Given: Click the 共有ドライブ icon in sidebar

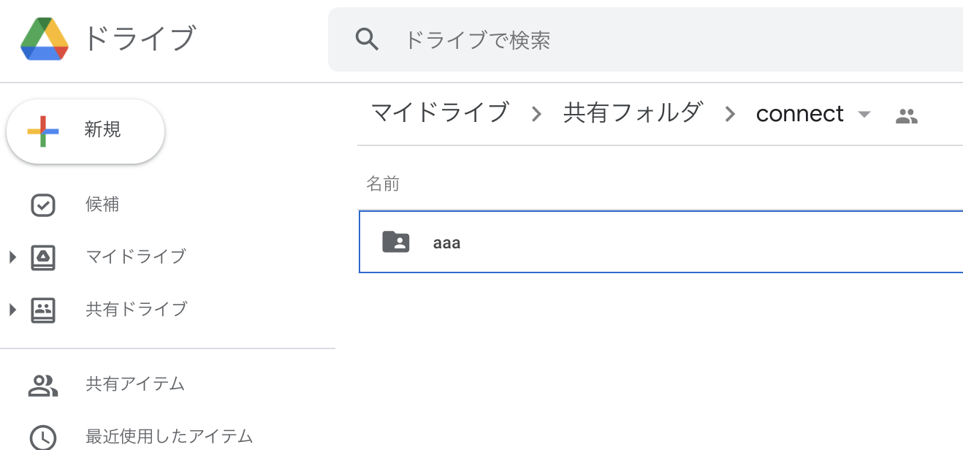Looking at the screenshot, I should 43,310.
